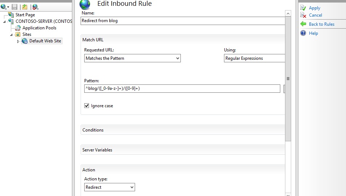
Task: Click the blue Help question mark icon
Action: [303, 33]
